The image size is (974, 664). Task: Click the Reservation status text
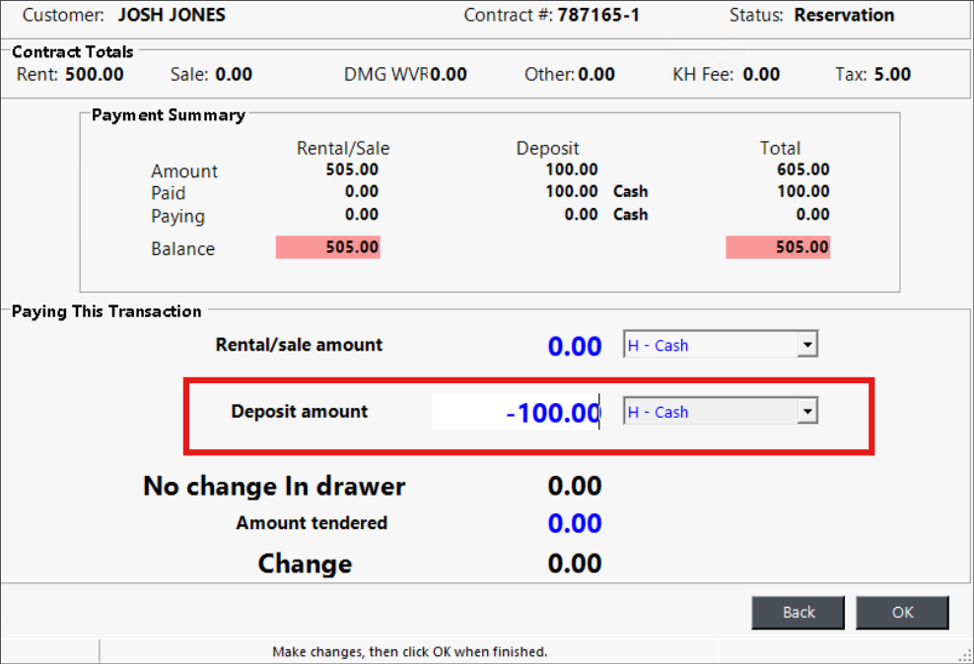(x=844, y=15)
